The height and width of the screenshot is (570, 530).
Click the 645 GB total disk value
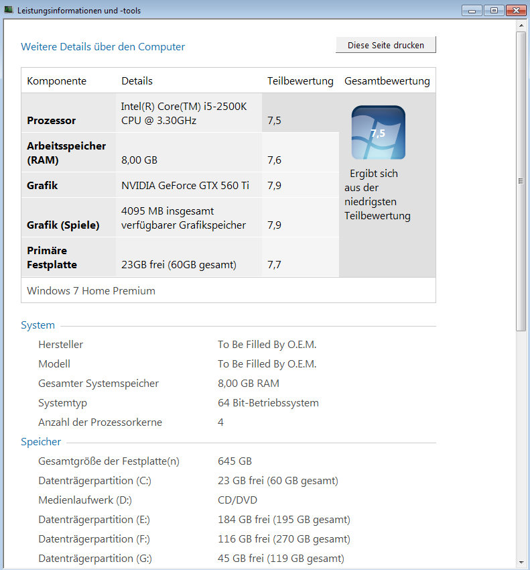235,461
